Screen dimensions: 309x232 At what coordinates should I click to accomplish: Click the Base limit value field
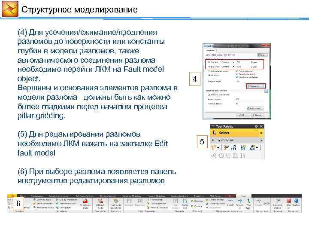(x=243, y=67)
